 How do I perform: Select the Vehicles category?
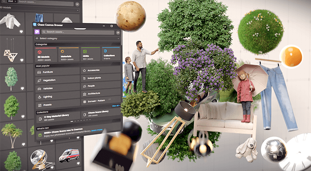(x=58, y=88)
